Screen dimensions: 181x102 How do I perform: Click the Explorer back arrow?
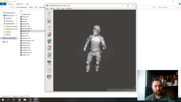(x=2, y=7)
